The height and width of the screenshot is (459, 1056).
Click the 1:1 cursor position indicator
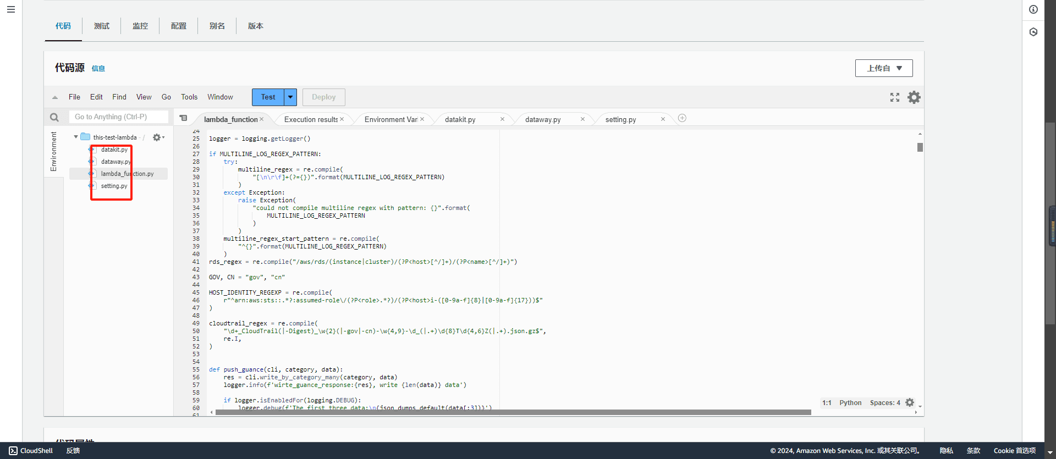point(827,403)
